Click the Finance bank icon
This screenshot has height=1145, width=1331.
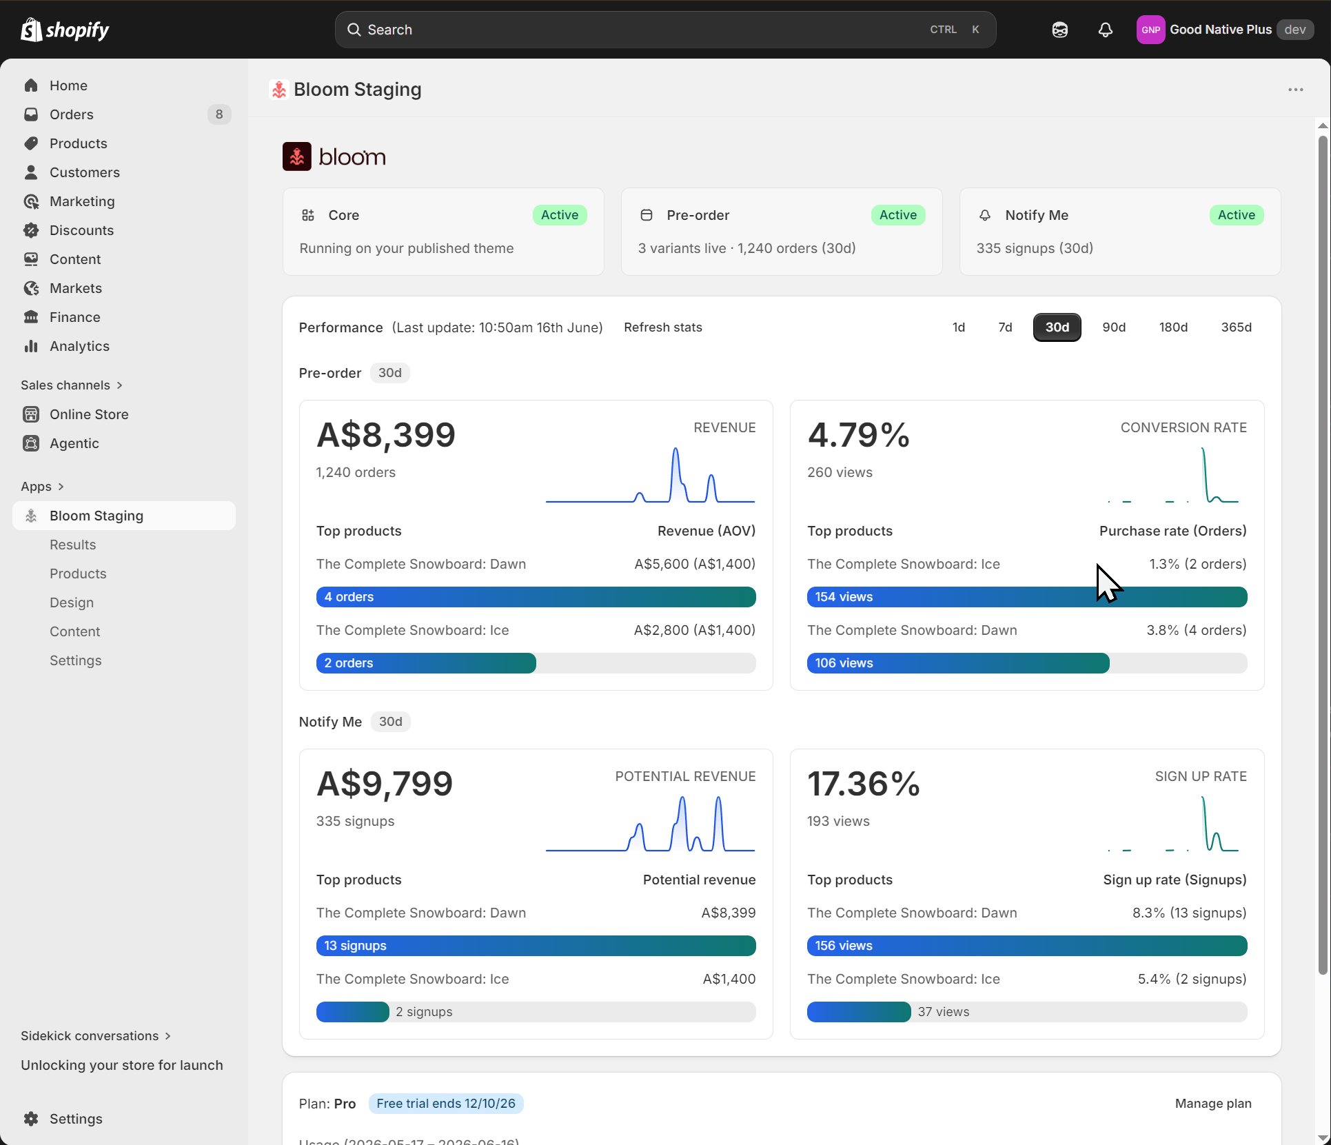[x=31, y=317]
